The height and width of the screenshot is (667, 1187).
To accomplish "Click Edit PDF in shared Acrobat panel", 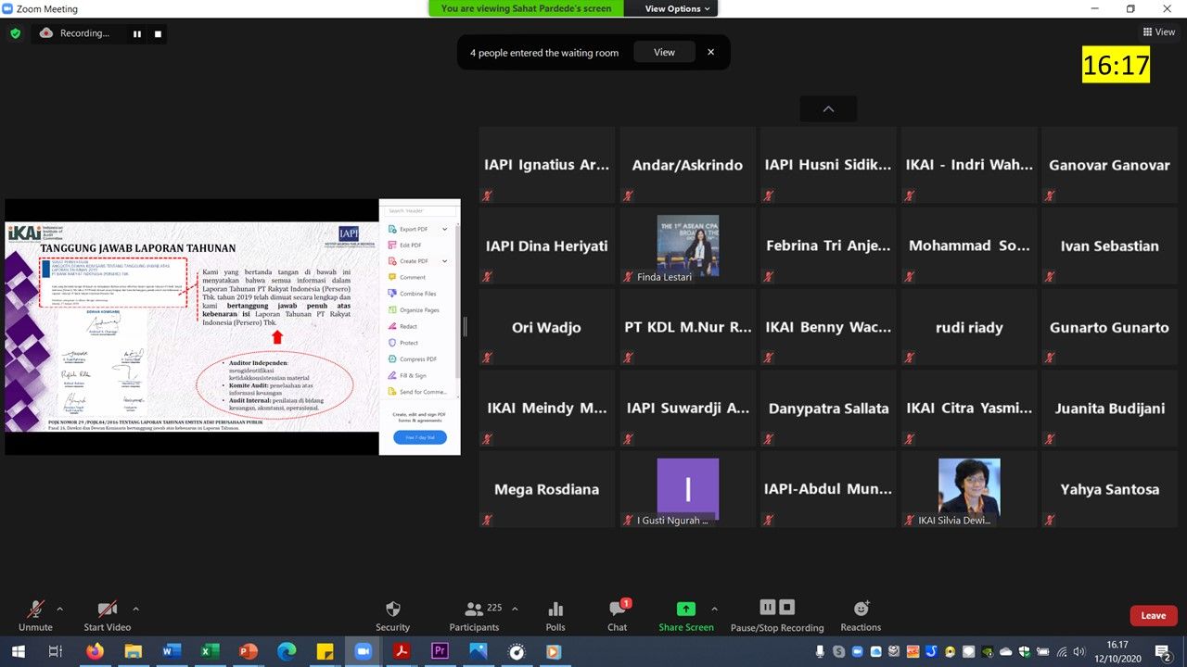I will pos(411,245).
